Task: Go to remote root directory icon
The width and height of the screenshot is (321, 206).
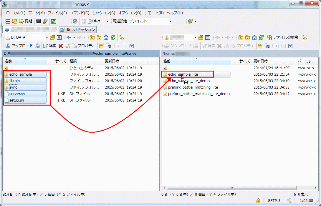Action: 247,37
